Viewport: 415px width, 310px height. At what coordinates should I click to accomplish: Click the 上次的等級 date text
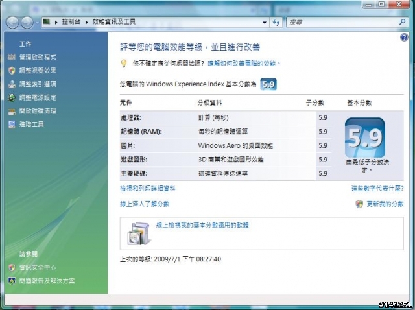(x=171, y=259)
